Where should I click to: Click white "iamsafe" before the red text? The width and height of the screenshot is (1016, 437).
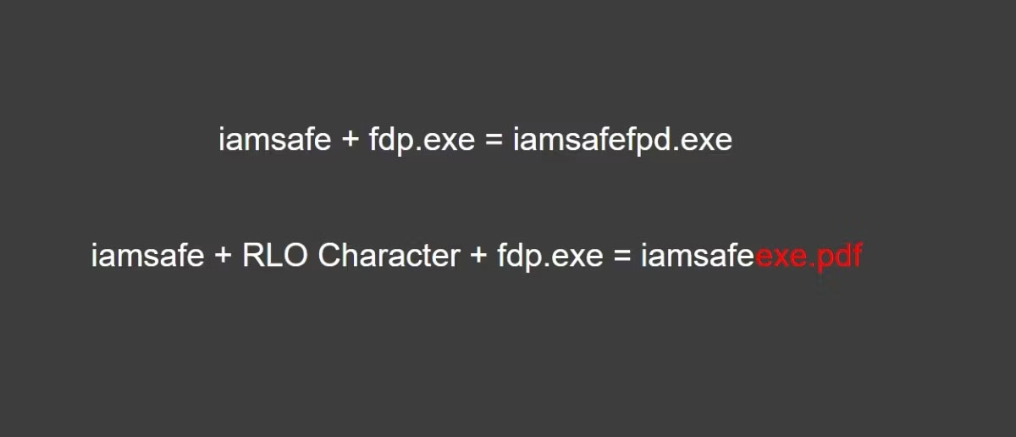coord(697,255)
